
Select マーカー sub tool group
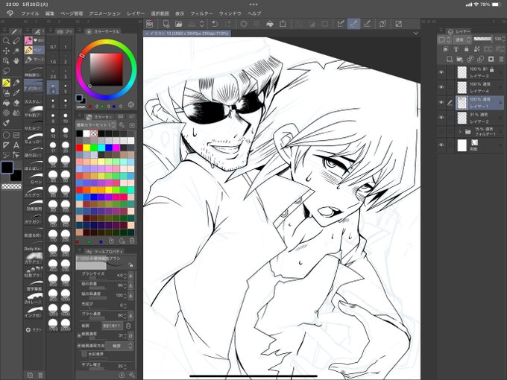[34, 60]
